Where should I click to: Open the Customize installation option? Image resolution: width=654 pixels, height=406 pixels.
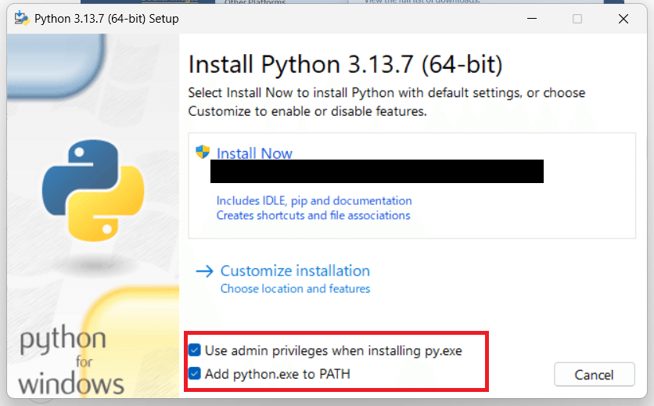tap(295, 271)
